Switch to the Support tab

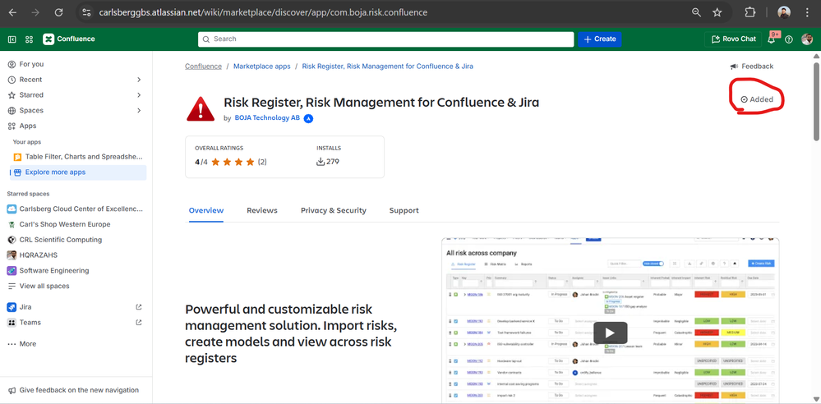tap(404, 210)
